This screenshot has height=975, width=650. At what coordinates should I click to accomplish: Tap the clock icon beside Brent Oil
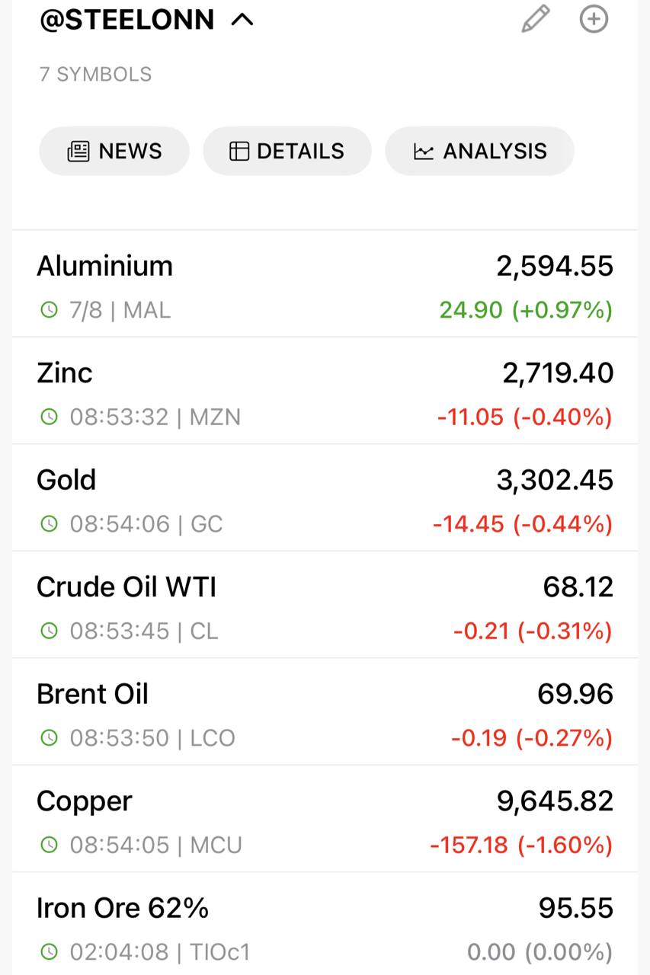coord(49,738)
